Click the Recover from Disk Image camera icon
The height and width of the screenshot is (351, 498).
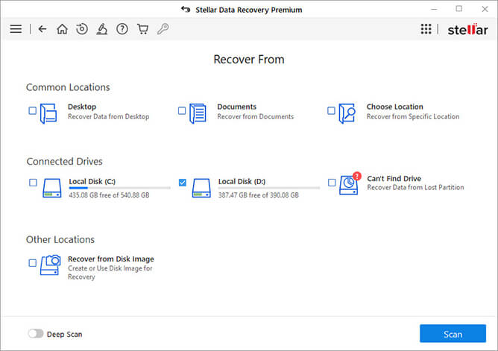(x=51, y=265)
